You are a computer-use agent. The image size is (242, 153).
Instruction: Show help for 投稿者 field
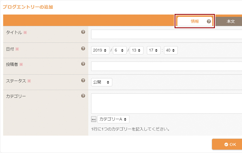click(83, 64)
